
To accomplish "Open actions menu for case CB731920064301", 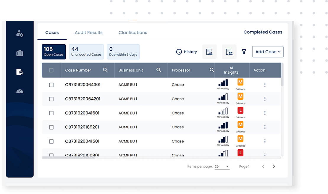I will [265, 85].
